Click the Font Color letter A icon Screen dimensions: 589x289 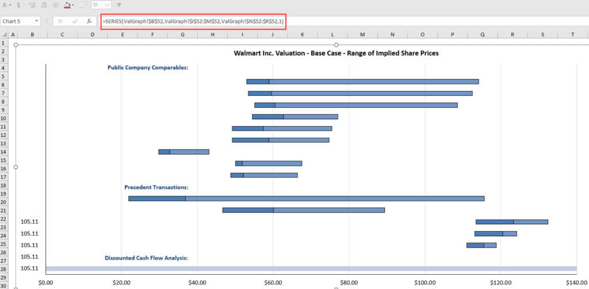(x=5, y=5)
